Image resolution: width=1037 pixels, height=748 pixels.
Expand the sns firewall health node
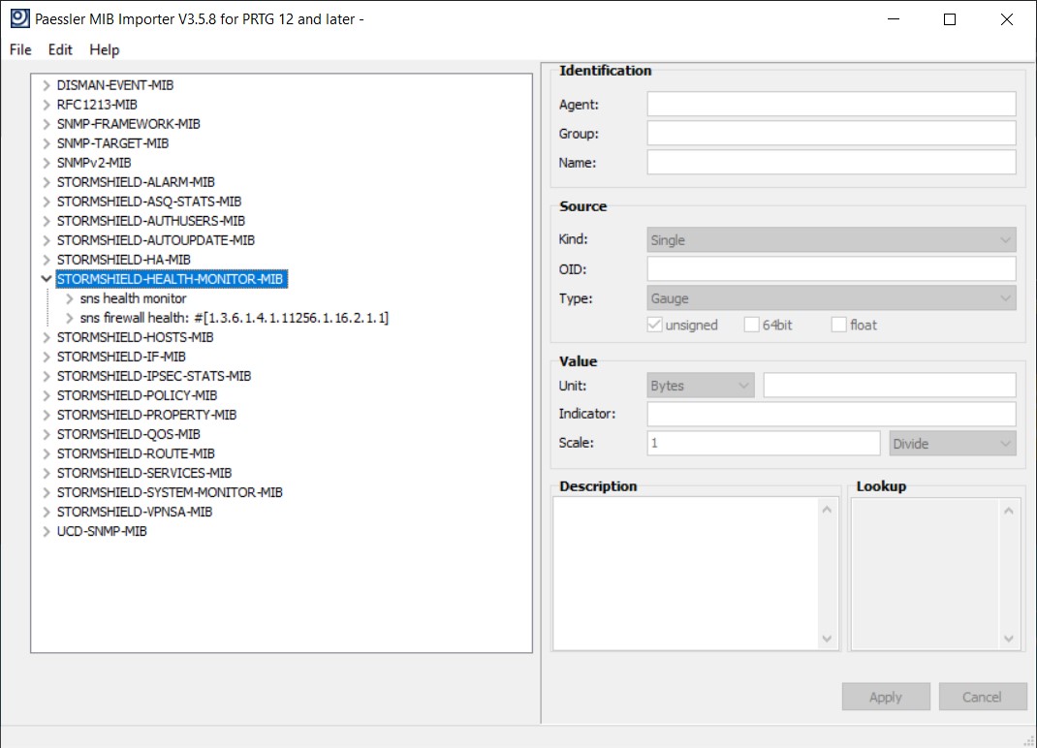[69, 318]
